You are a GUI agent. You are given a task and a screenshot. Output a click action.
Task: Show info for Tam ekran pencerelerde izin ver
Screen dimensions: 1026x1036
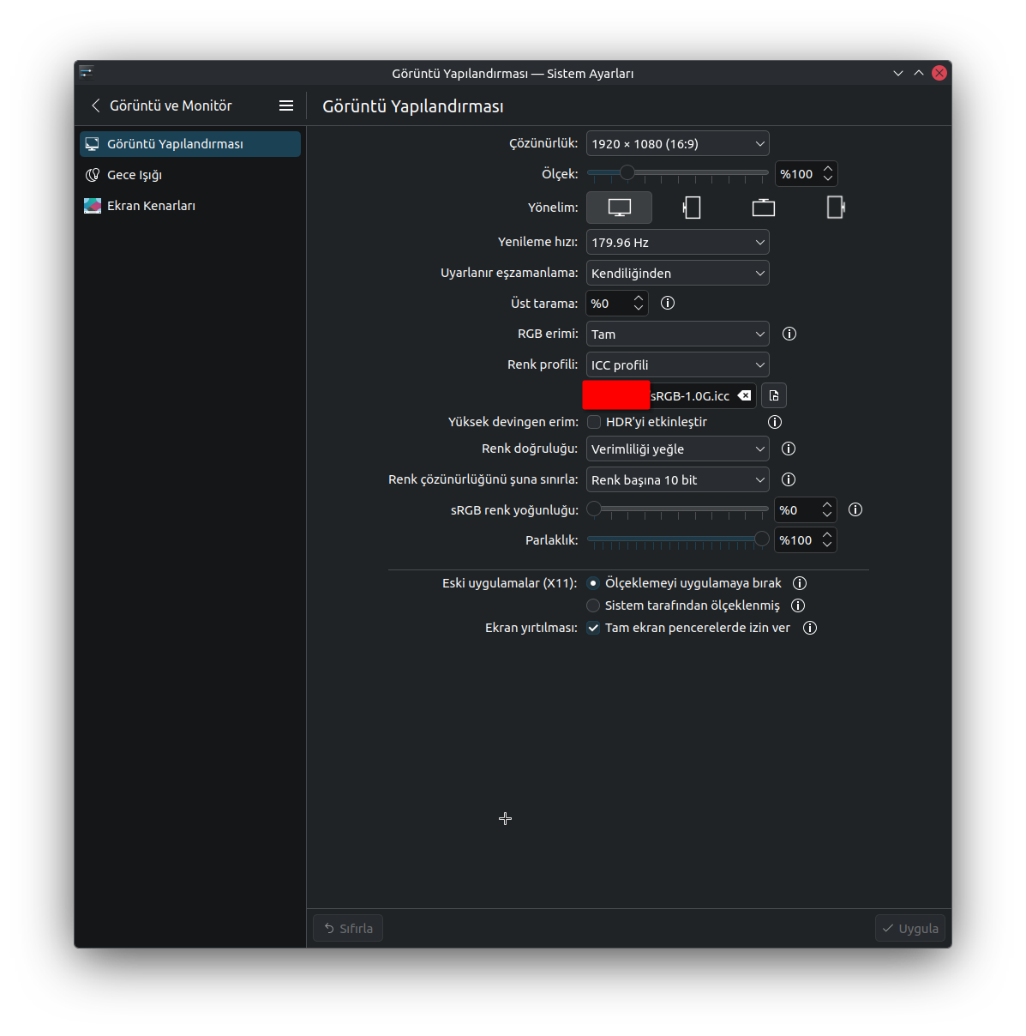(810, 628)
